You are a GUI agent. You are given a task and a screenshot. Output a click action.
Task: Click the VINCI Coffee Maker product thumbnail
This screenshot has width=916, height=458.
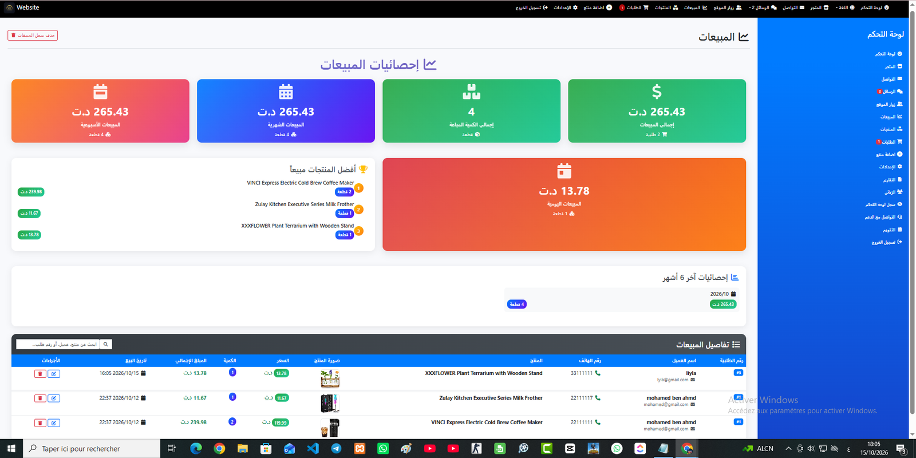(x=330, y=428)
